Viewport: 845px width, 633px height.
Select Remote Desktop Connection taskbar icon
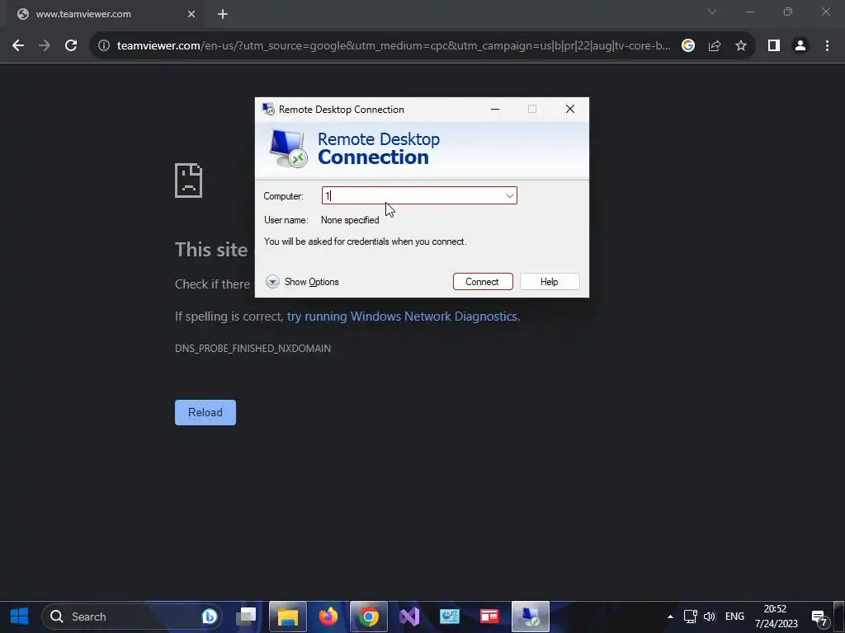tap(531, 617)
